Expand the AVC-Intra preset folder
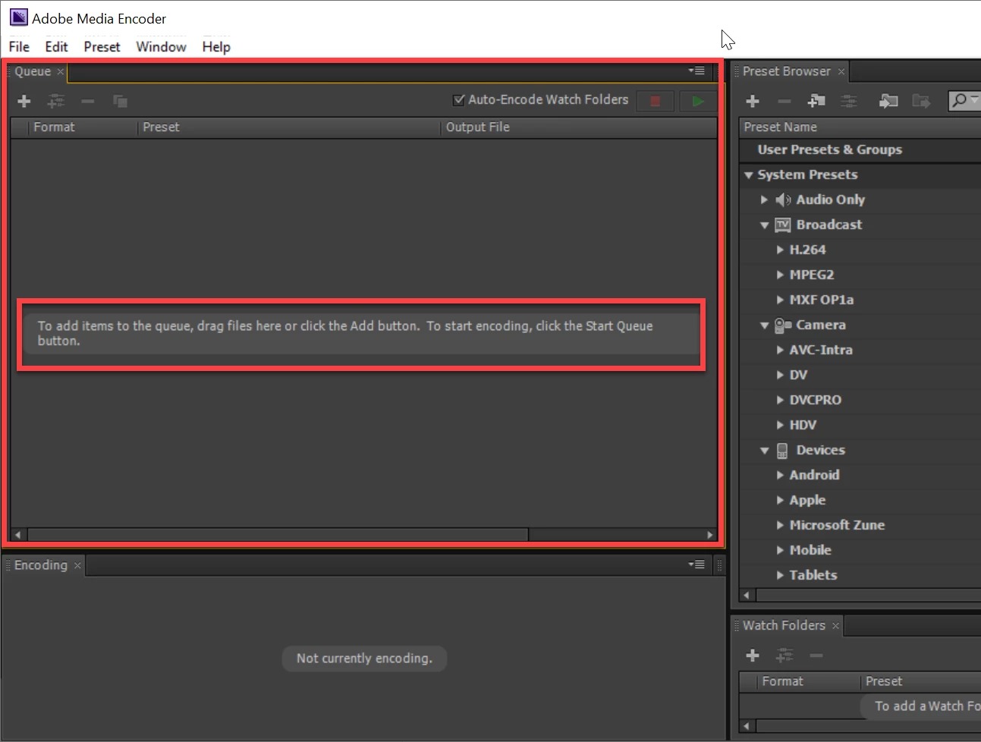 [780, 350]
